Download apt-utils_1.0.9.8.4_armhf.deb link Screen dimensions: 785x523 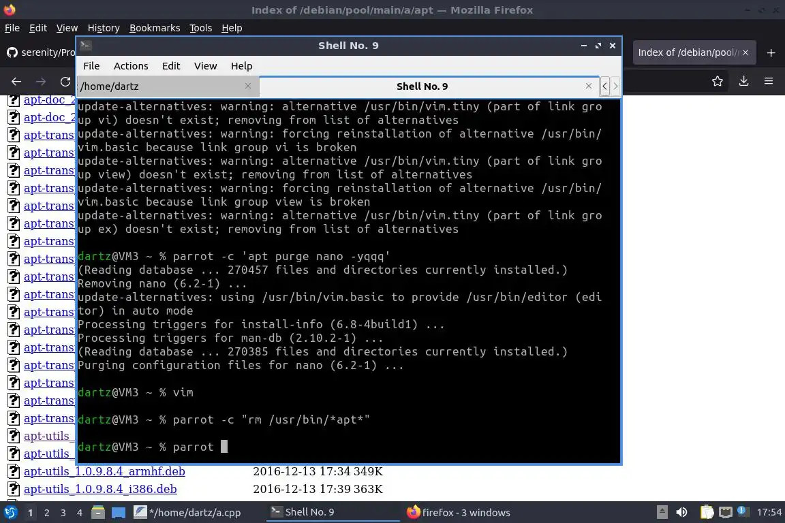104,471
